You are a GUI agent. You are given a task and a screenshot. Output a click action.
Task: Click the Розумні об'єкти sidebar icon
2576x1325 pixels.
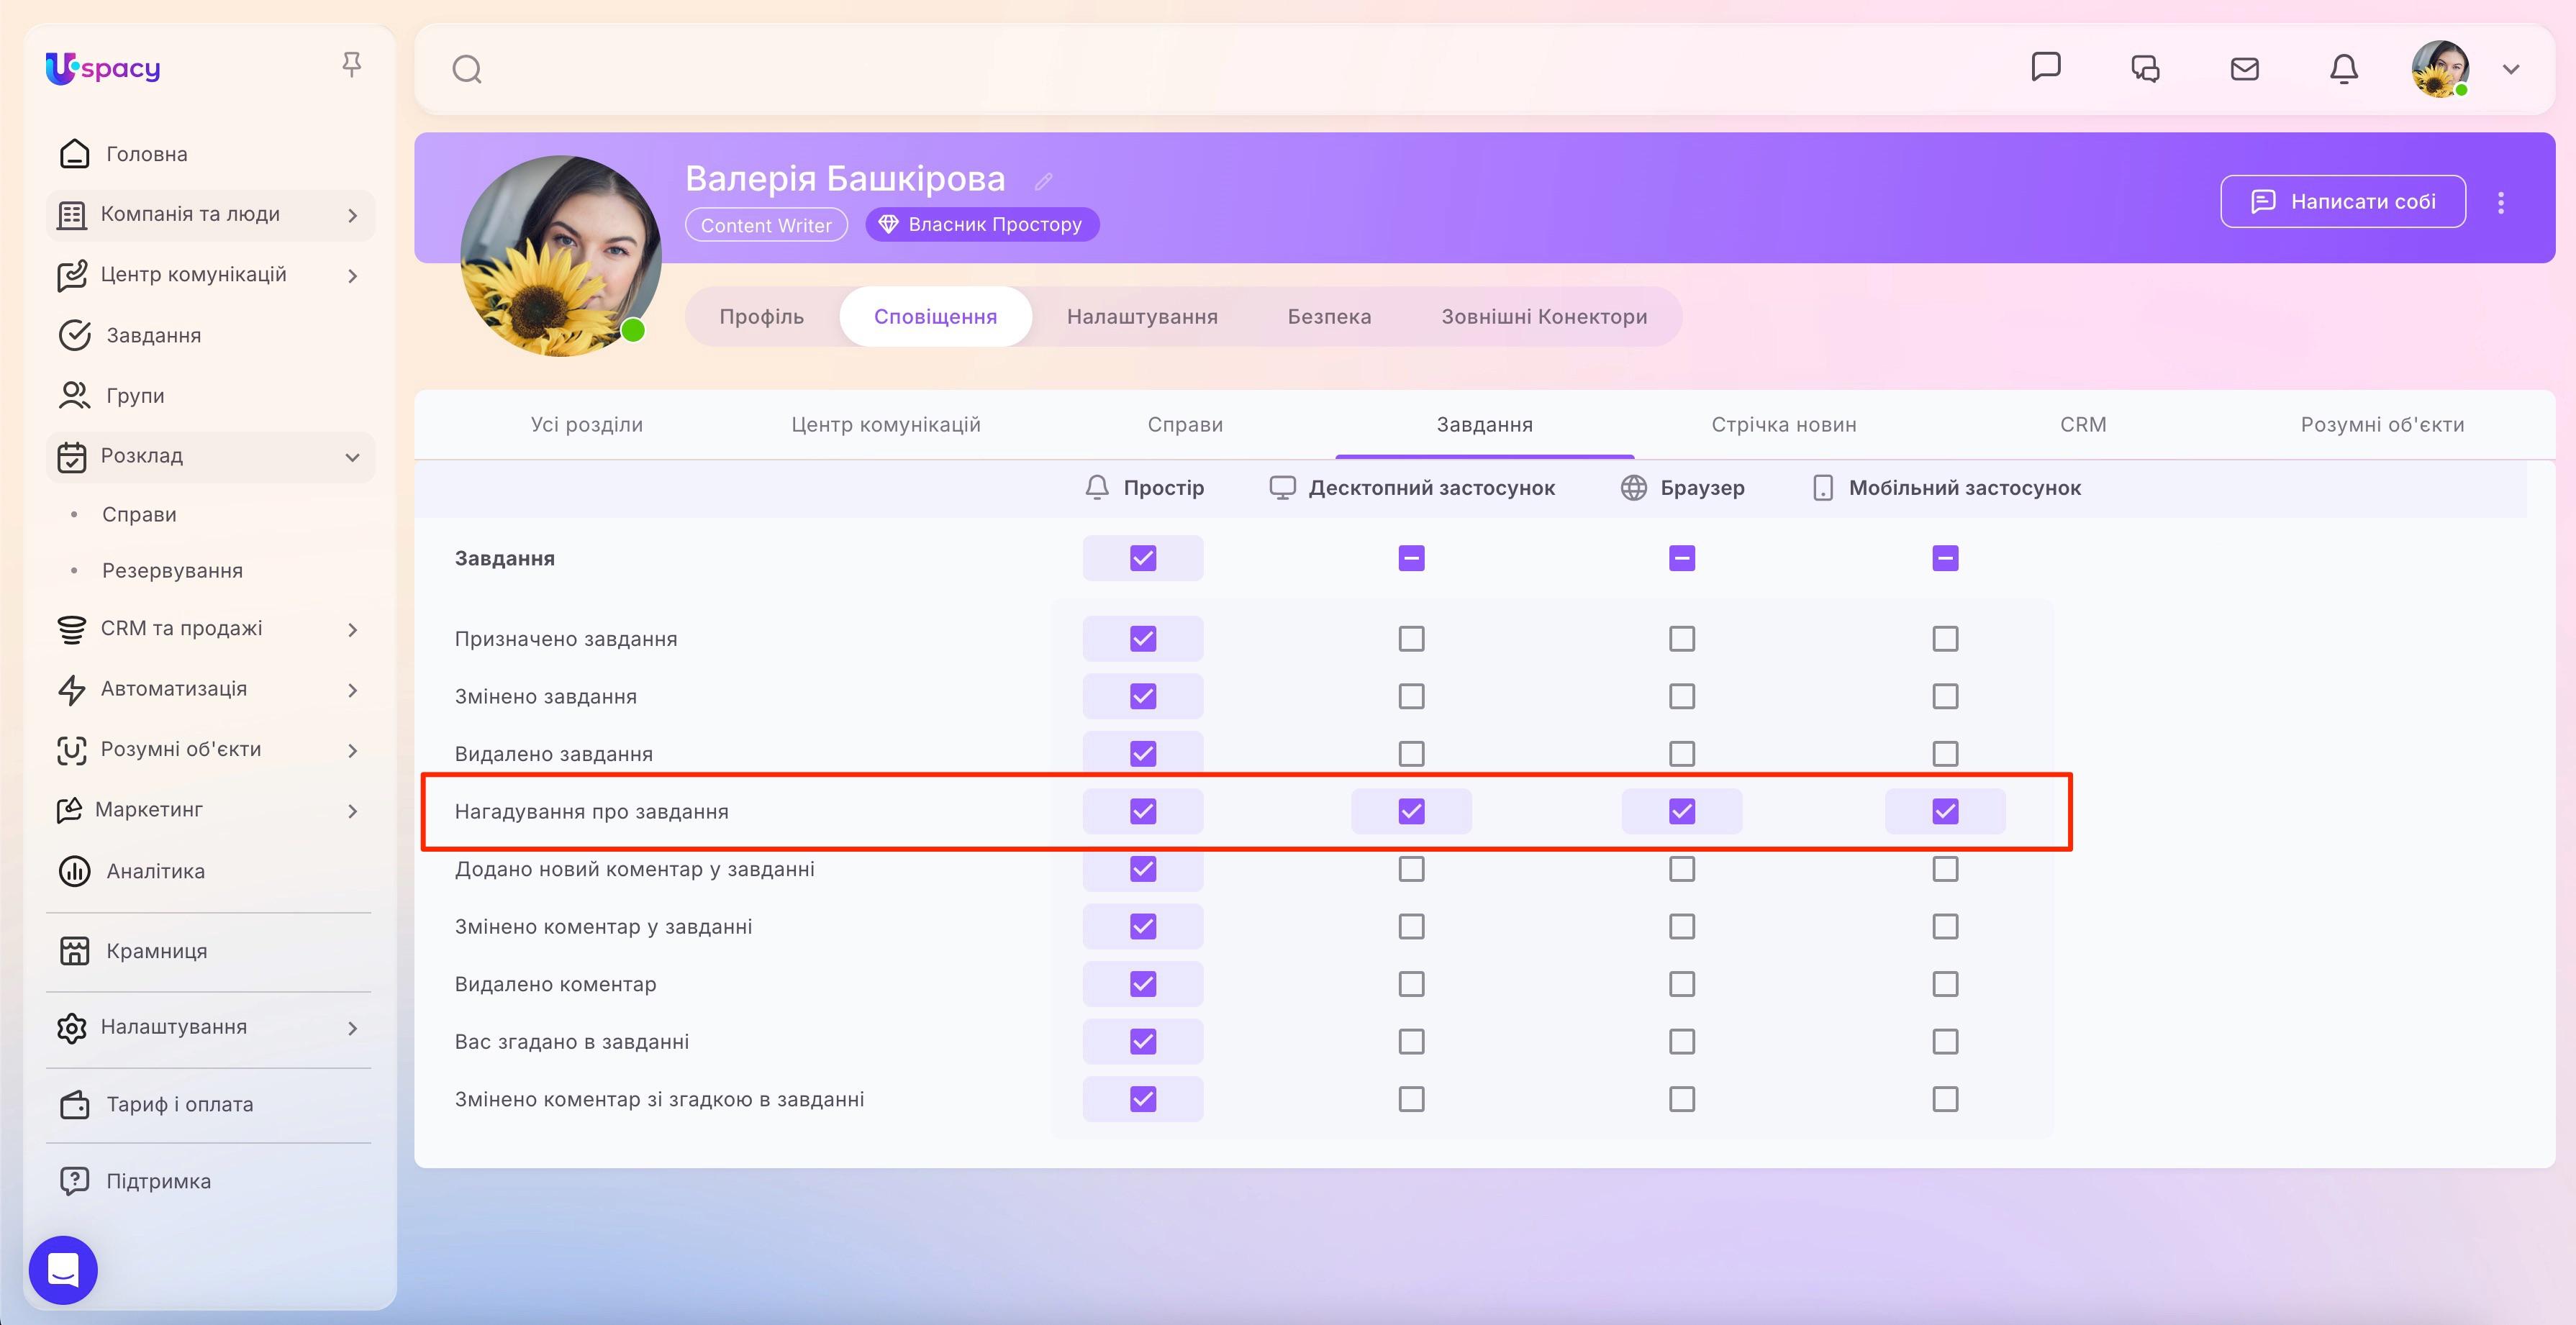[x=71, y=750]
